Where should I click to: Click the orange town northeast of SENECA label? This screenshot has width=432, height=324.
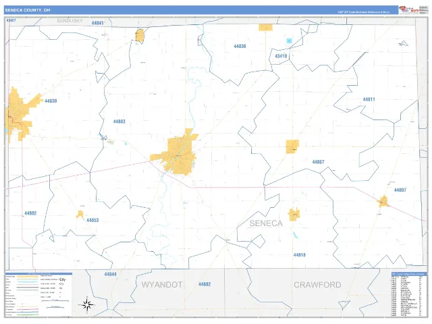(x=294, y=215)
